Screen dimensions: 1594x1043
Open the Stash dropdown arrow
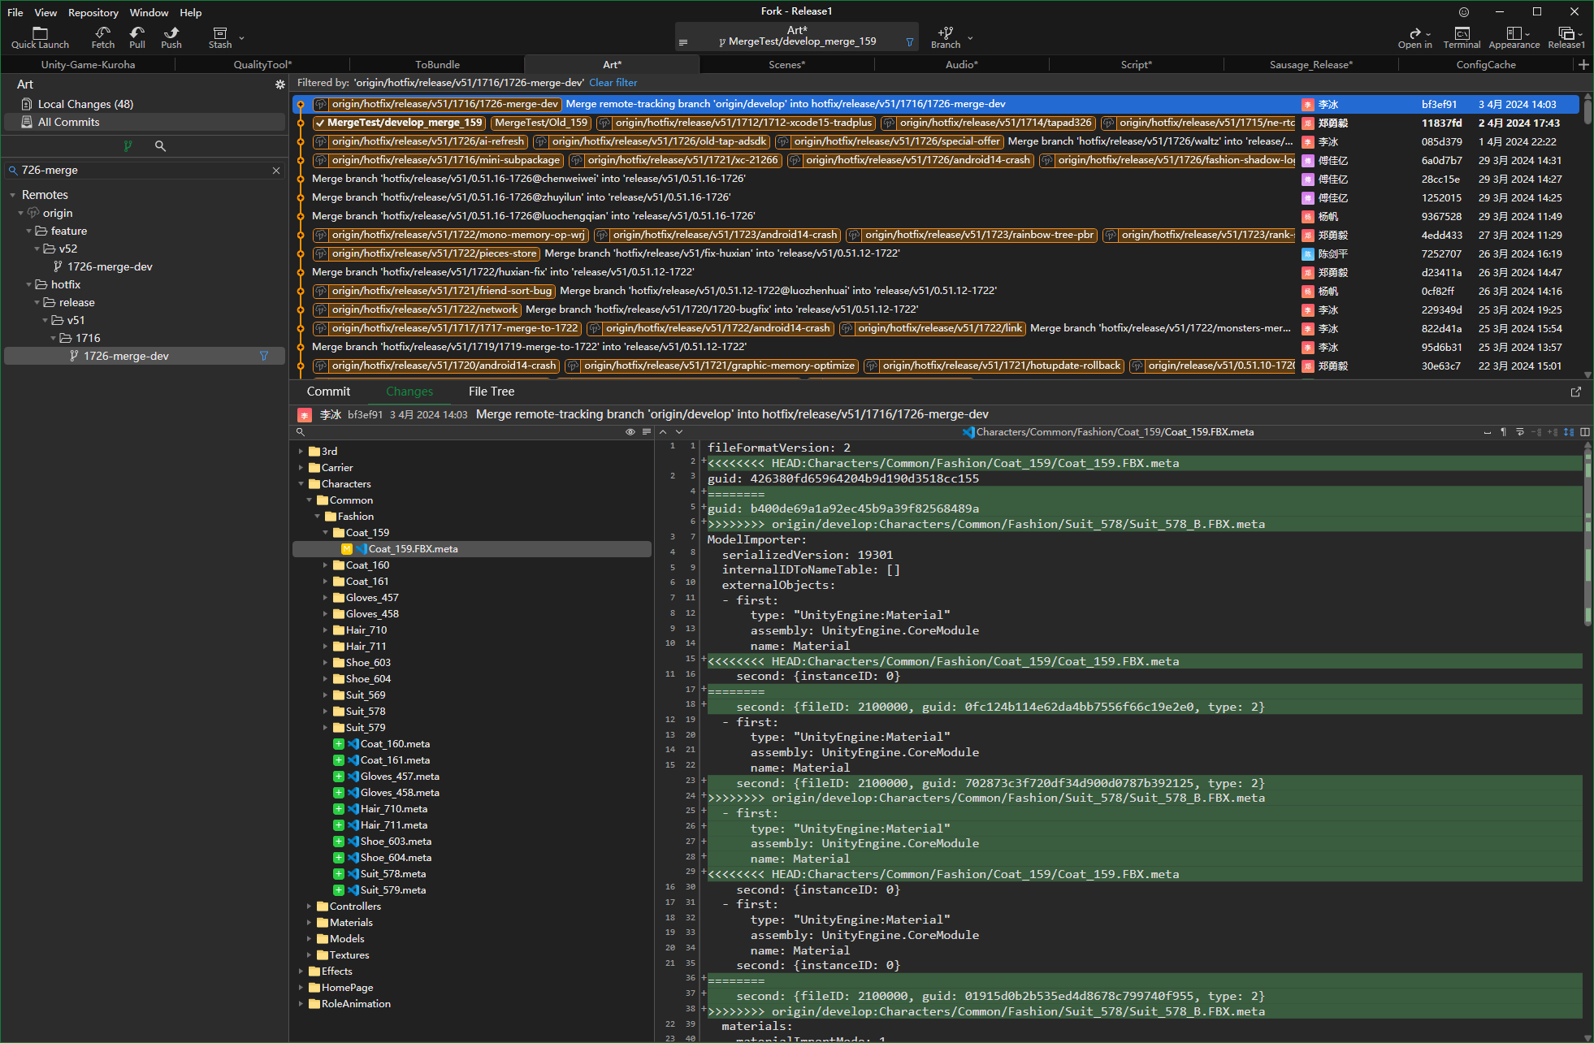coord(241,37)
